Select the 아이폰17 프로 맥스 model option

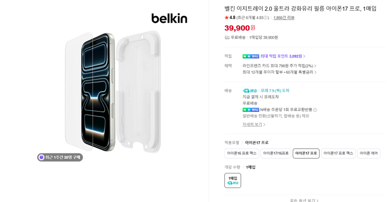coord(338,153)
